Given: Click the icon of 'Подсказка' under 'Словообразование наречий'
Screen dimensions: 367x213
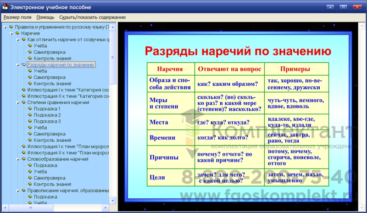Looking at the screenshot, I should coord(30,165).
